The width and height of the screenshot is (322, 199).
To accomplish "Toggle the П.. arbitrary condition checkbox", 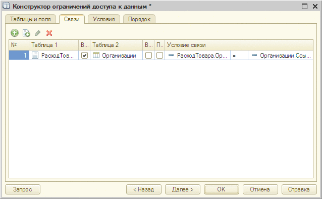I will click(x=159, y=55).
